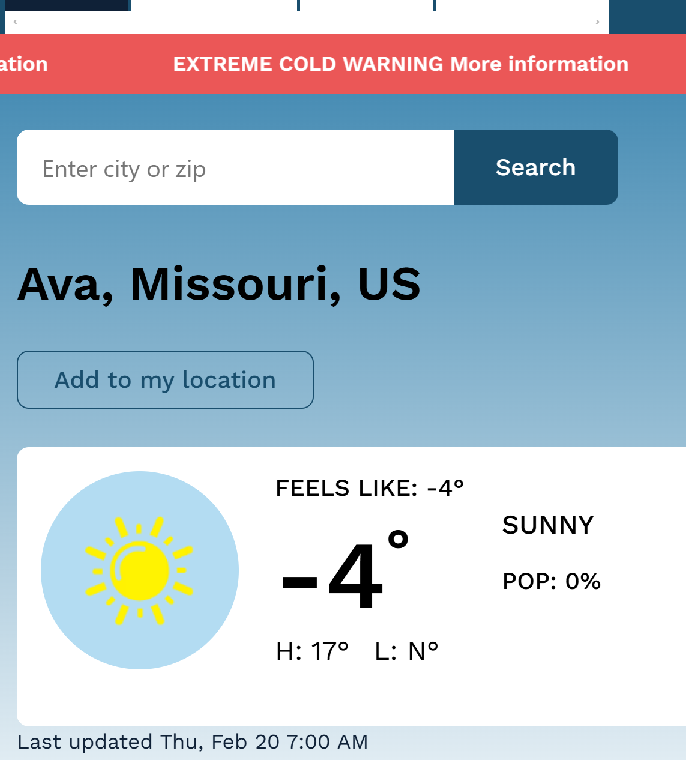The width and height of the screenshot is (686, 760).
Task: Click the SUNNY condition label
Action: point(548,525)
